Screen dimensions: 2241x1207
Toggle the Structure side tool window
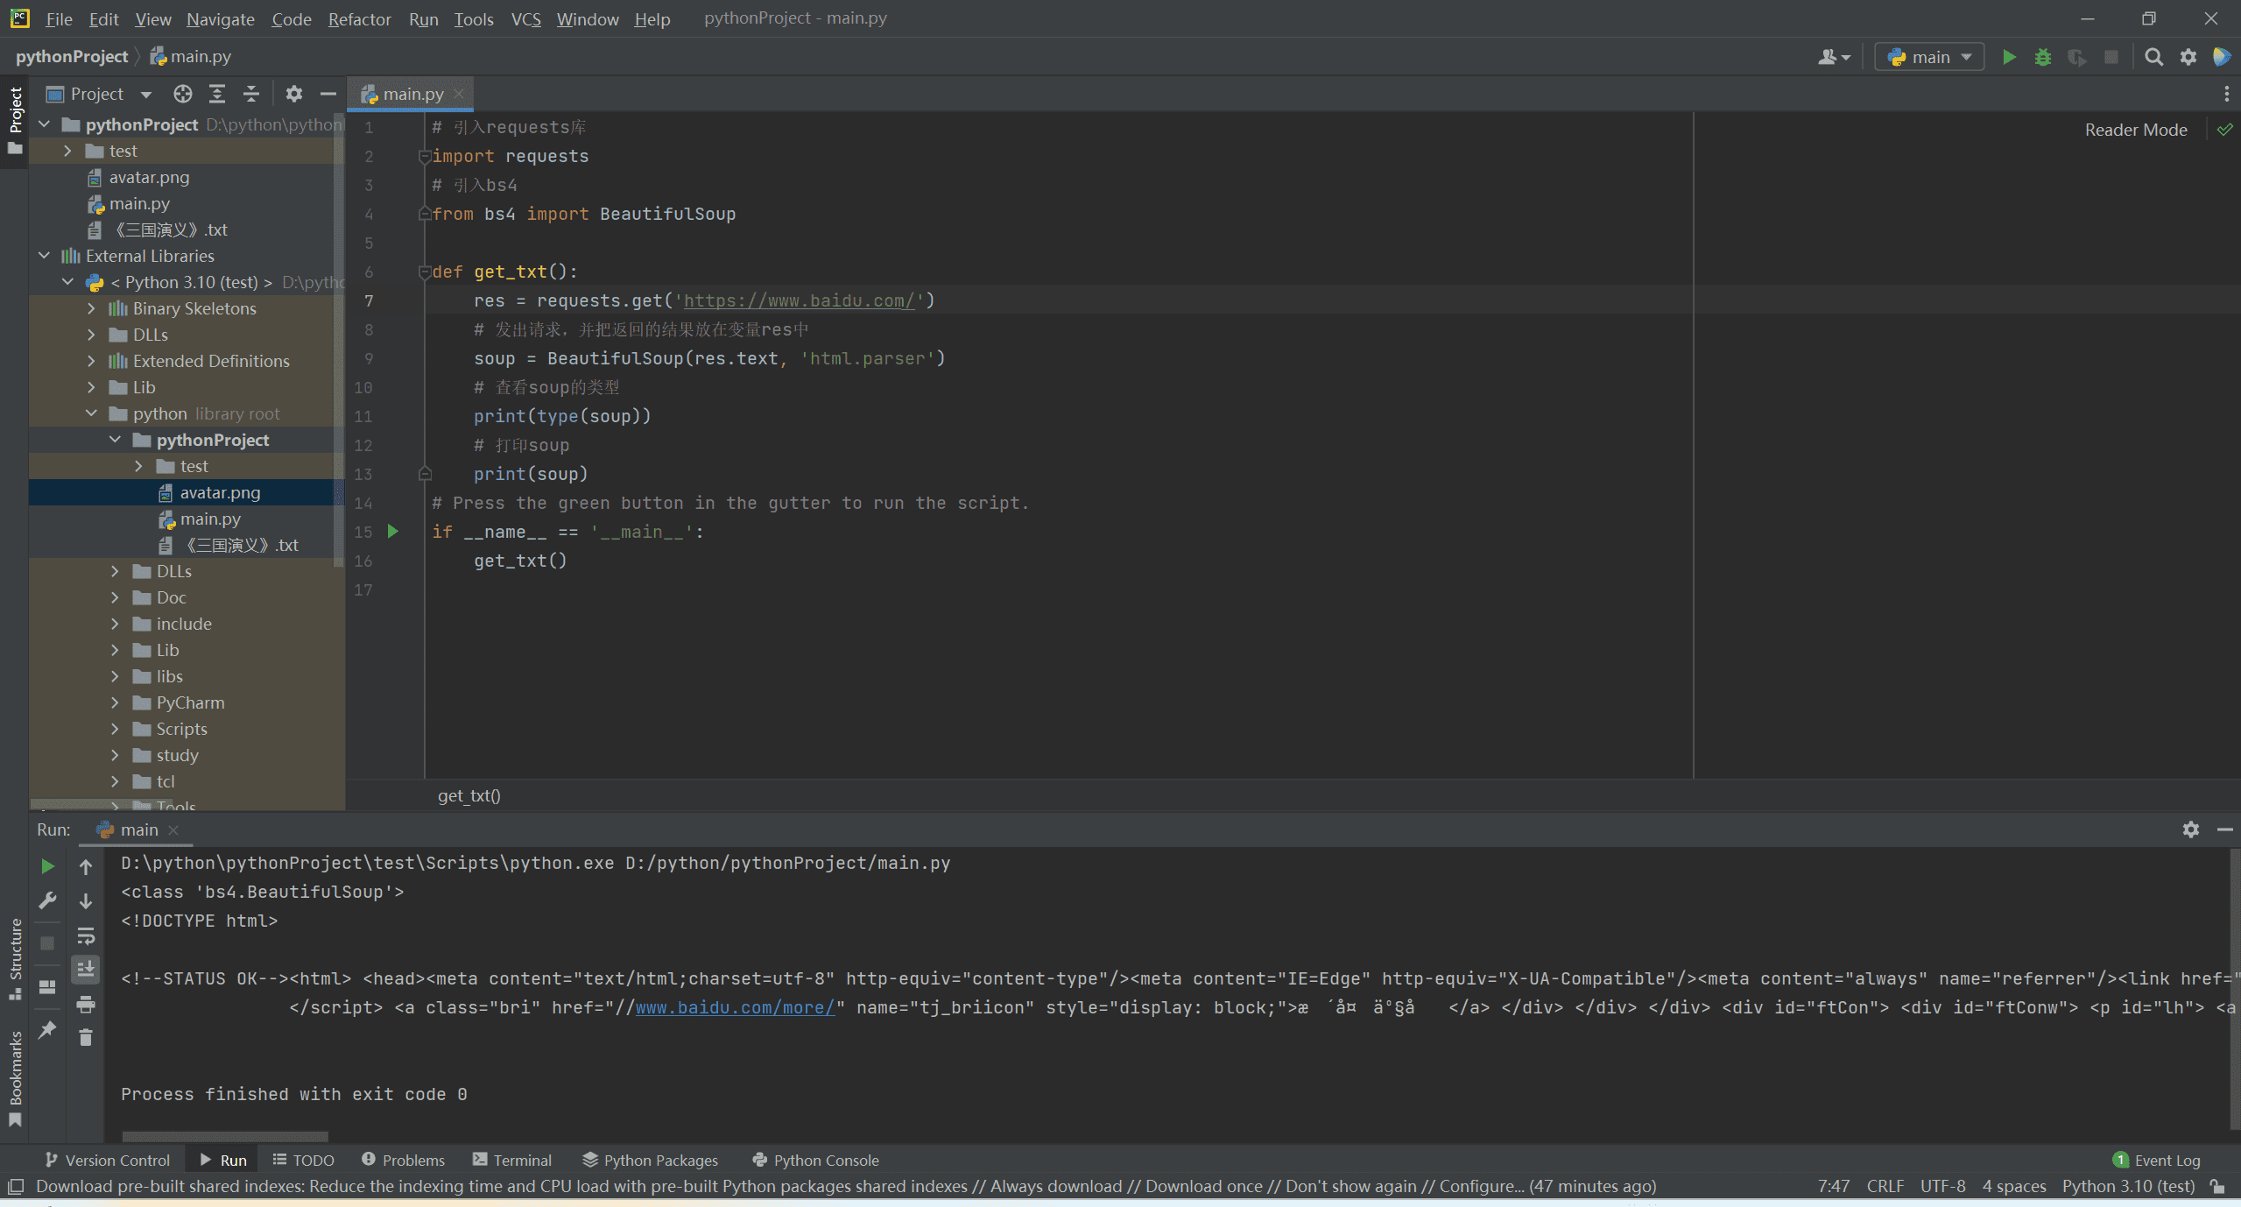pyautogui.click(x=15, y=958)
